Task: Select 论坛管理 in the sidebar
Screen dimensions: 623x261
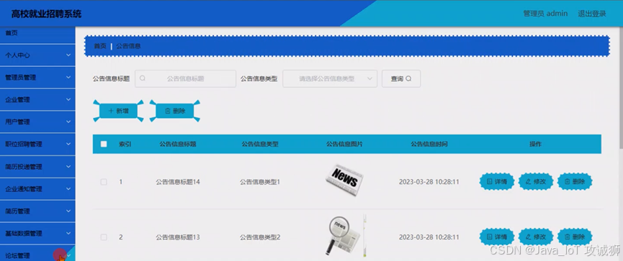Action: [x=37, y=253]
